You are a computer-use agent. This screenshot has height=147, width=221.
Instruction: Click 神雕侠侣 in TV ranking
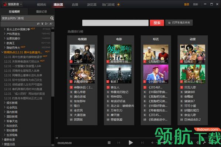pos(83,87)
